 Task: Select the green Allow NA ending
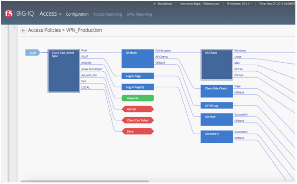coord(138,98)
